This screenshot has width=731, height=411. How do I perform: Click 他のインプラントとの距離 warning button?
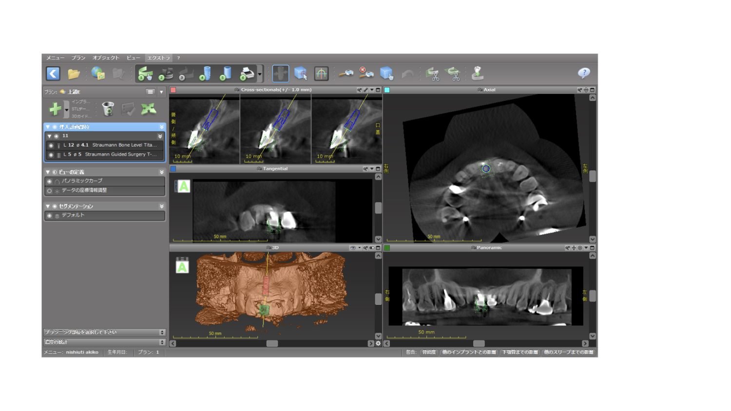469,352
